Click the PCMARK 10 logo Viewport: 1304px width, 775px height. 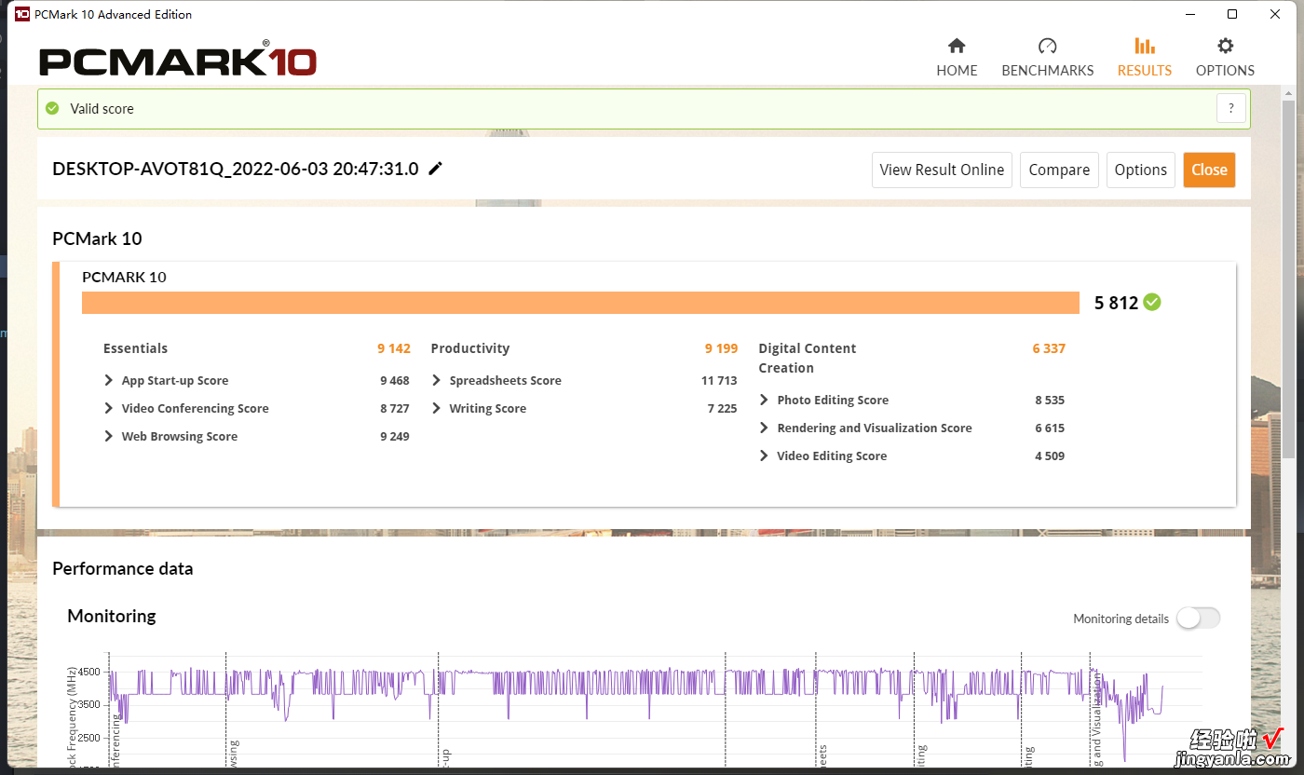point(178,60)
